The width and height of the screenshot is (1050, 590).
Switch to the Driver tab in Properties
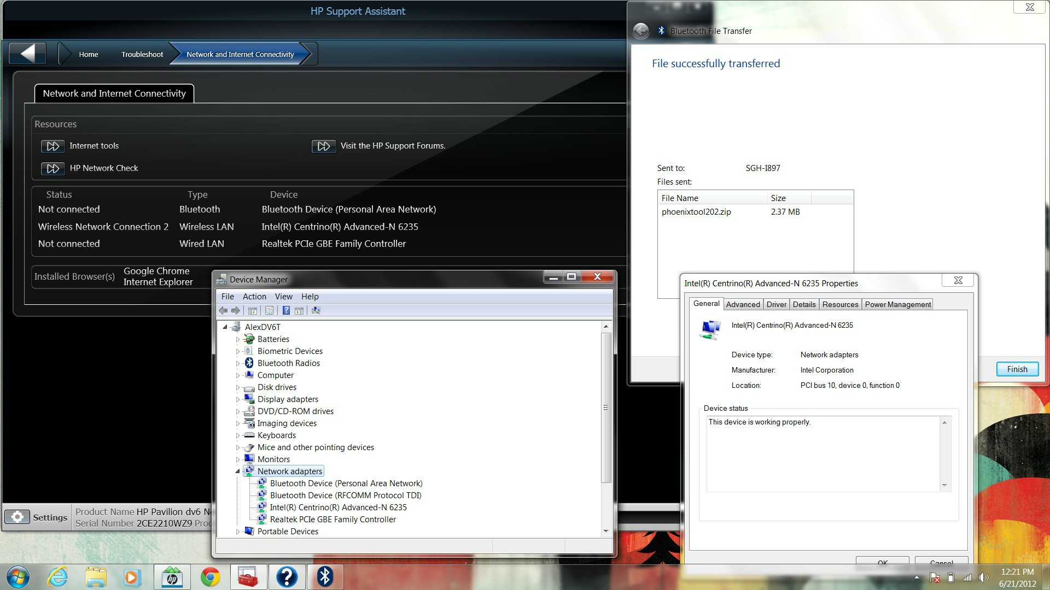click(x=776, y=304)
